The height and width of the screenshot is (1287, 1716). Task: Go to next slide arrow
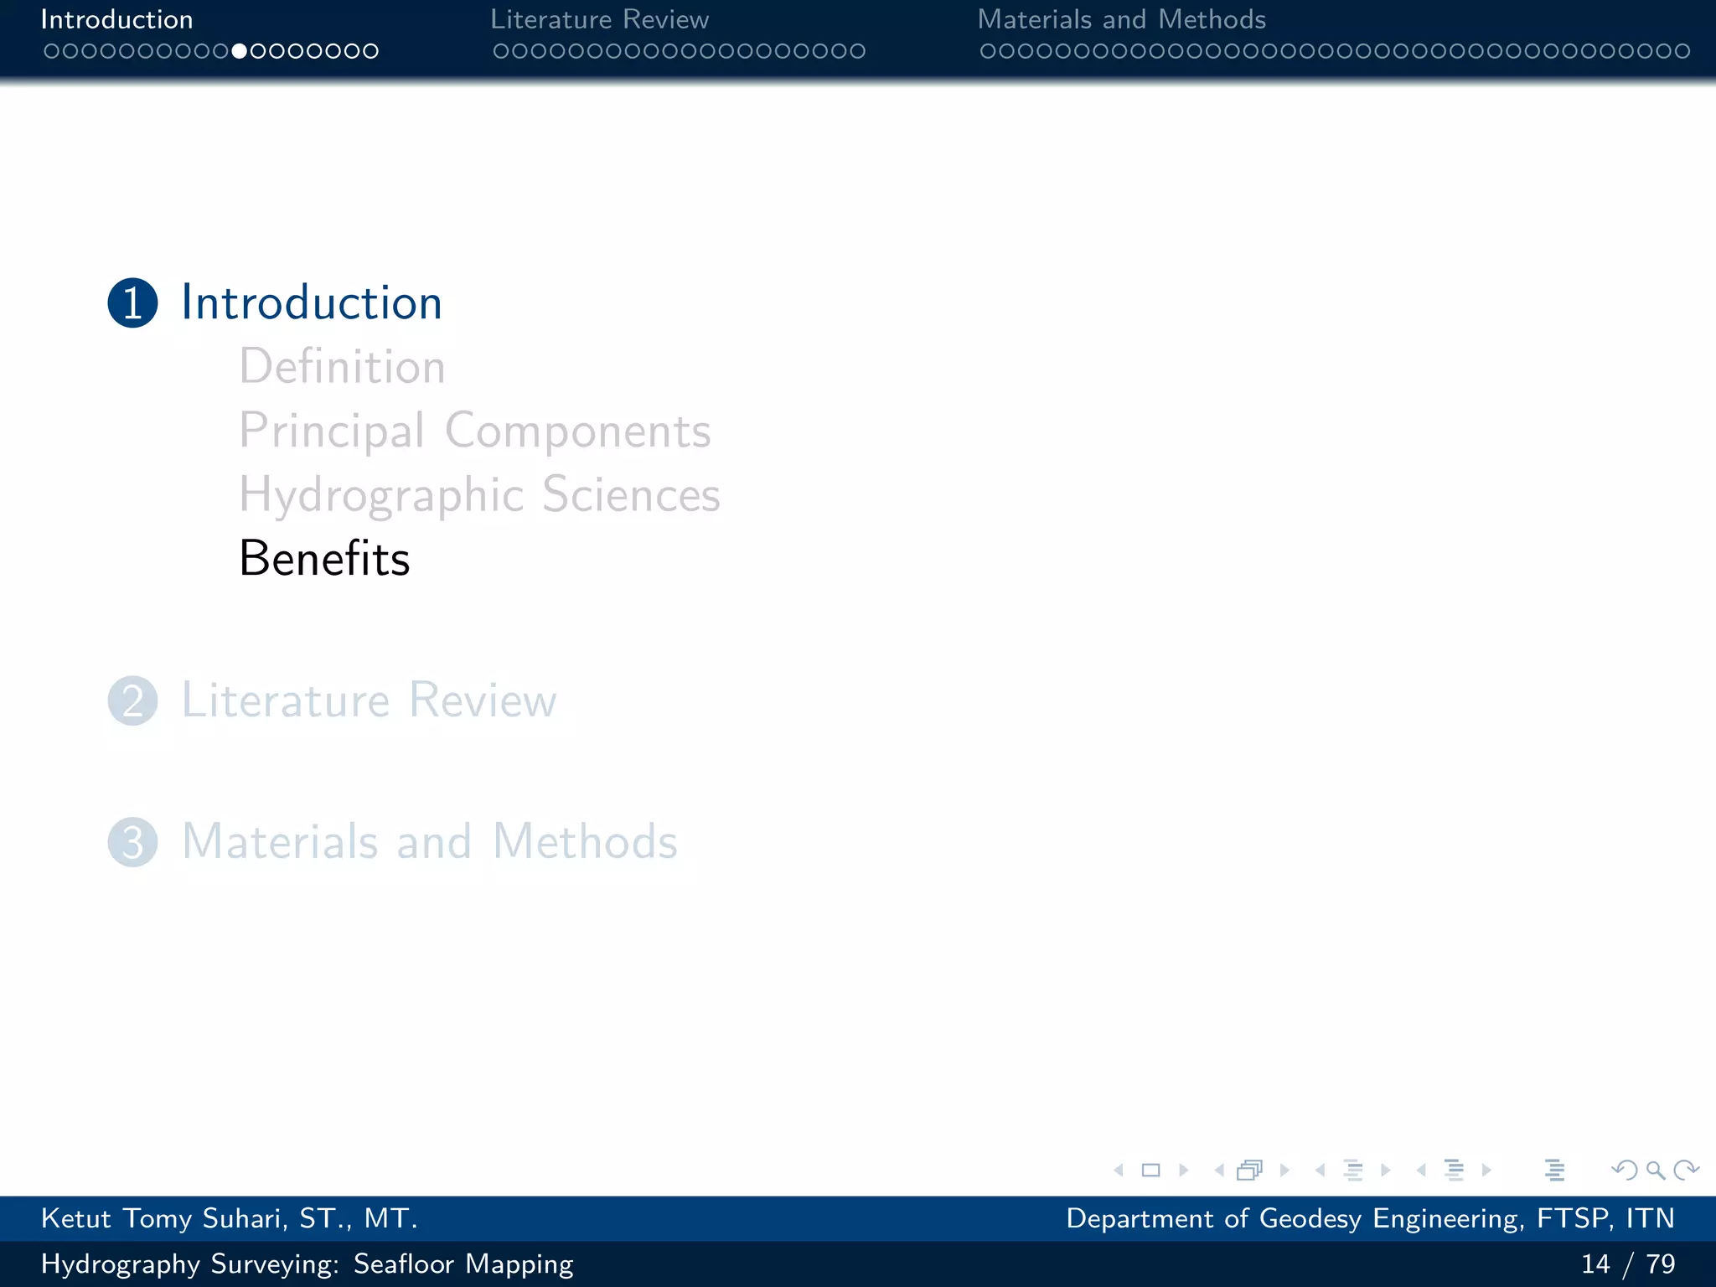(1183, 1170)
